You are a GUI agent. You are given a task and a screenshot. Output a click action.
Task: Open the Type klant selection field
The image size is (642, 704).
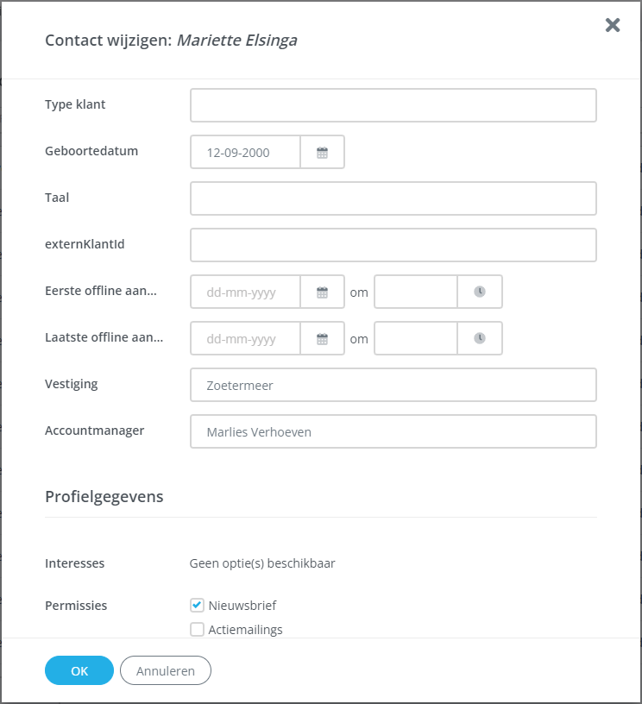click(x=393, y=105)
